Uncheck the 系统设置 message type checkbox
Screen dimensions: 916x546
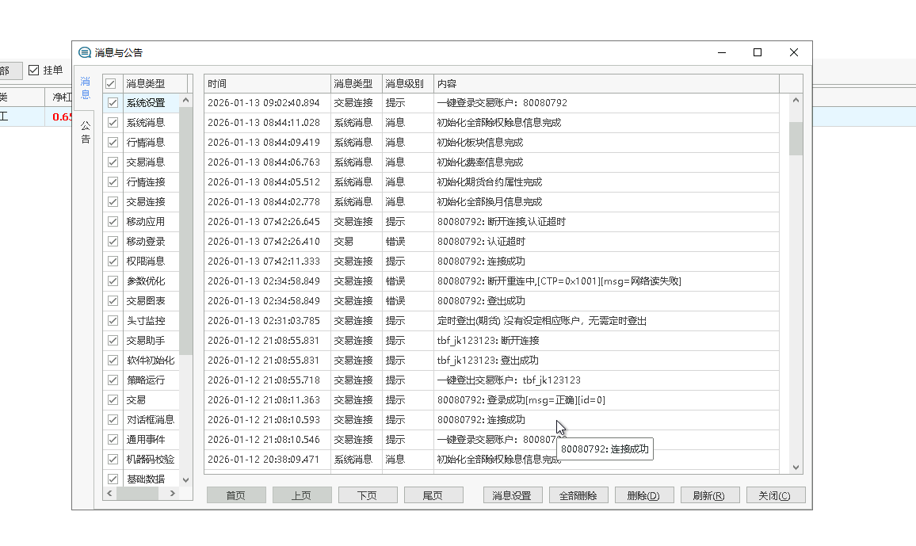pos(113,103)
